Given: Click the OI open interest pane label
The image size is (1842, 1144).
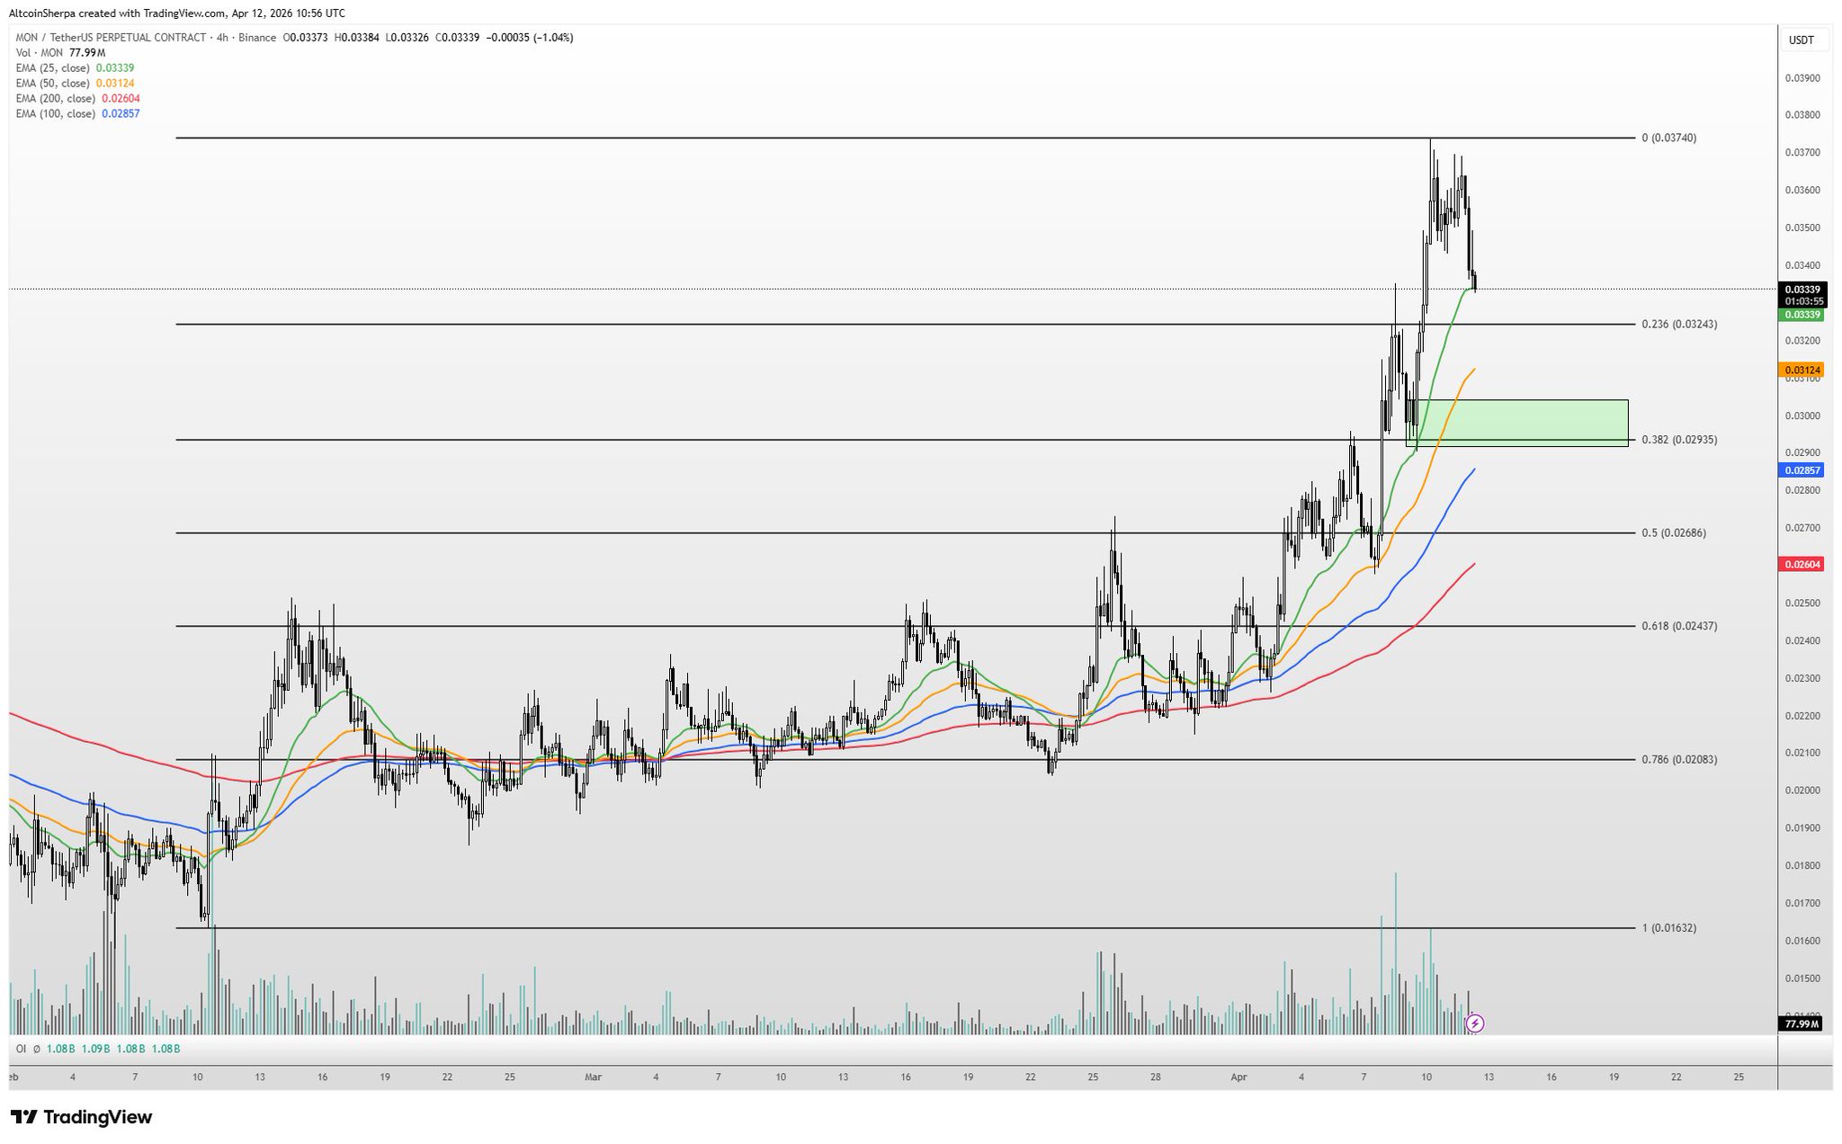Looking at the screenshot, I should [x=22, y=1049].
